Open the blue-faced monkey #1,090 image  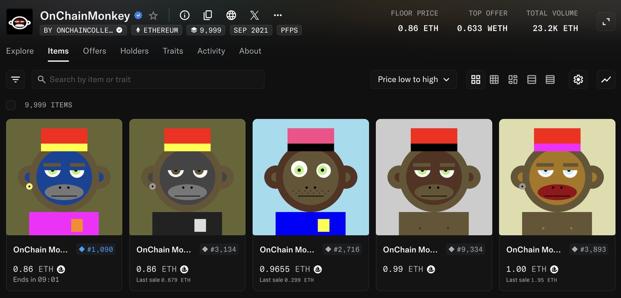[x=64, y=177]
